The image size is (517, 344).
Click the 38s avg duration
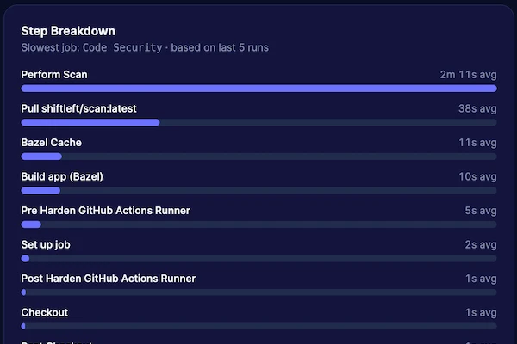(x=477, y=109)
